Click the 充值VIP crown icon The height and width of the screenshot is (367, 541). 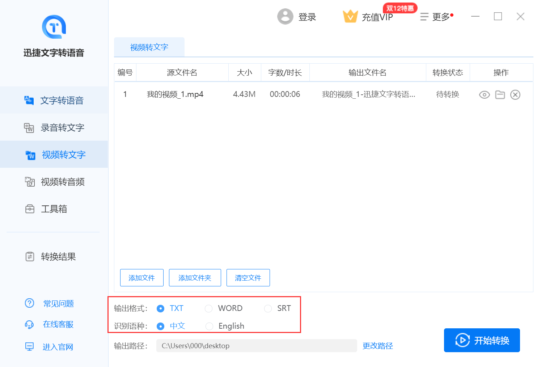[350, 16]
